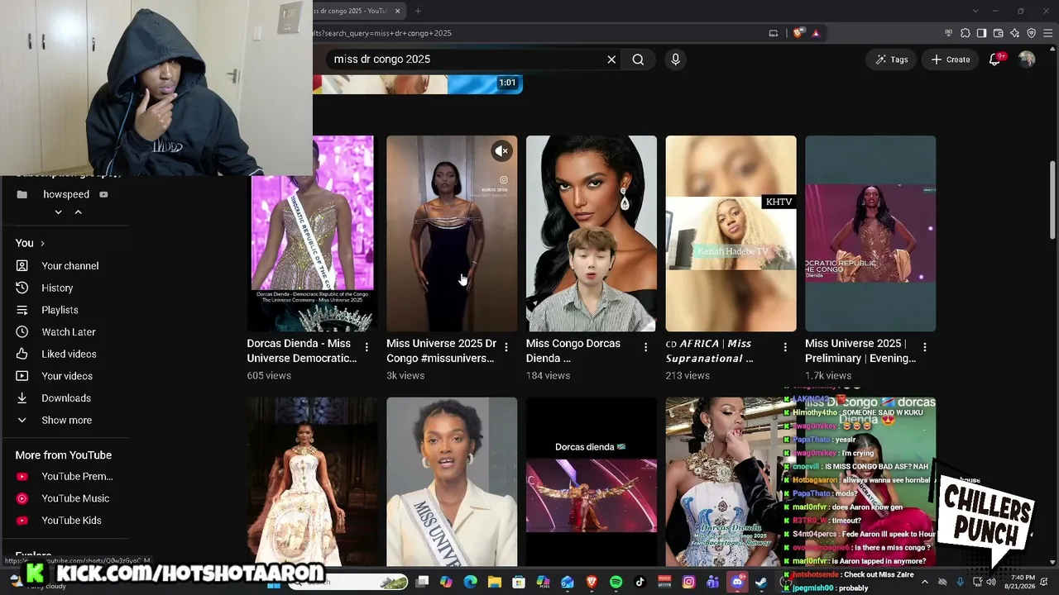Image resolution: width=1059 pixels, height=595 pixels.
Task: Open Brave Rewards triangle icon
Action: (816, 33)
